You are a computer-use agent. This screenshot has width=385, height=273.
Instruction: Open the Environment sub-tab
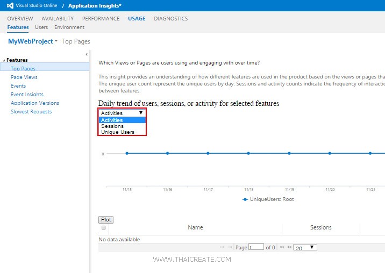click(69, 27)
